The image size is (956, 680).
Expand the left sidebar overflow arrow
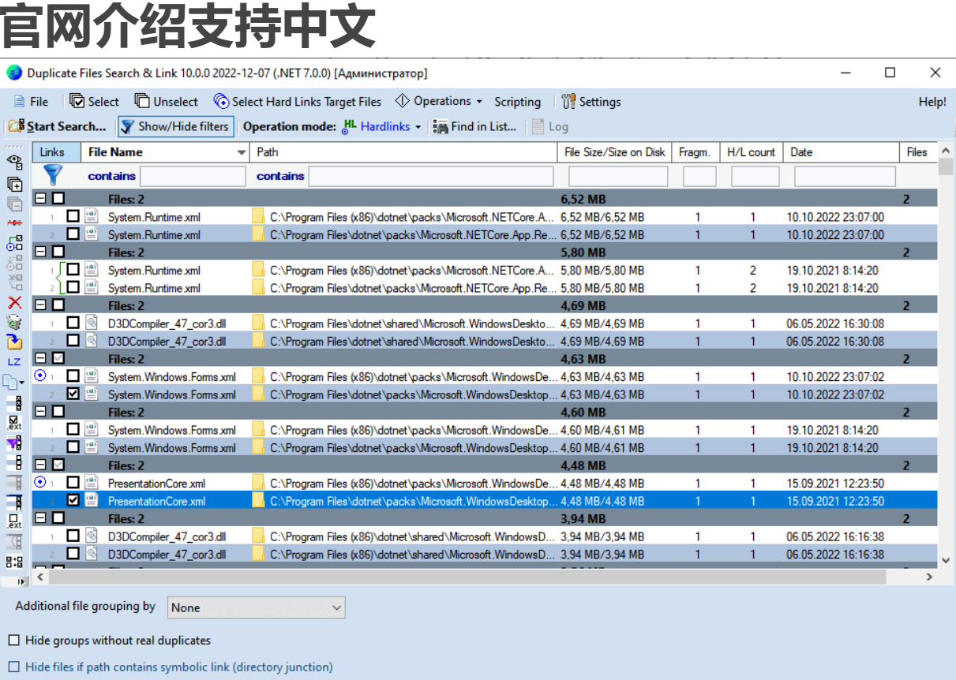click(x=21, y=582)
